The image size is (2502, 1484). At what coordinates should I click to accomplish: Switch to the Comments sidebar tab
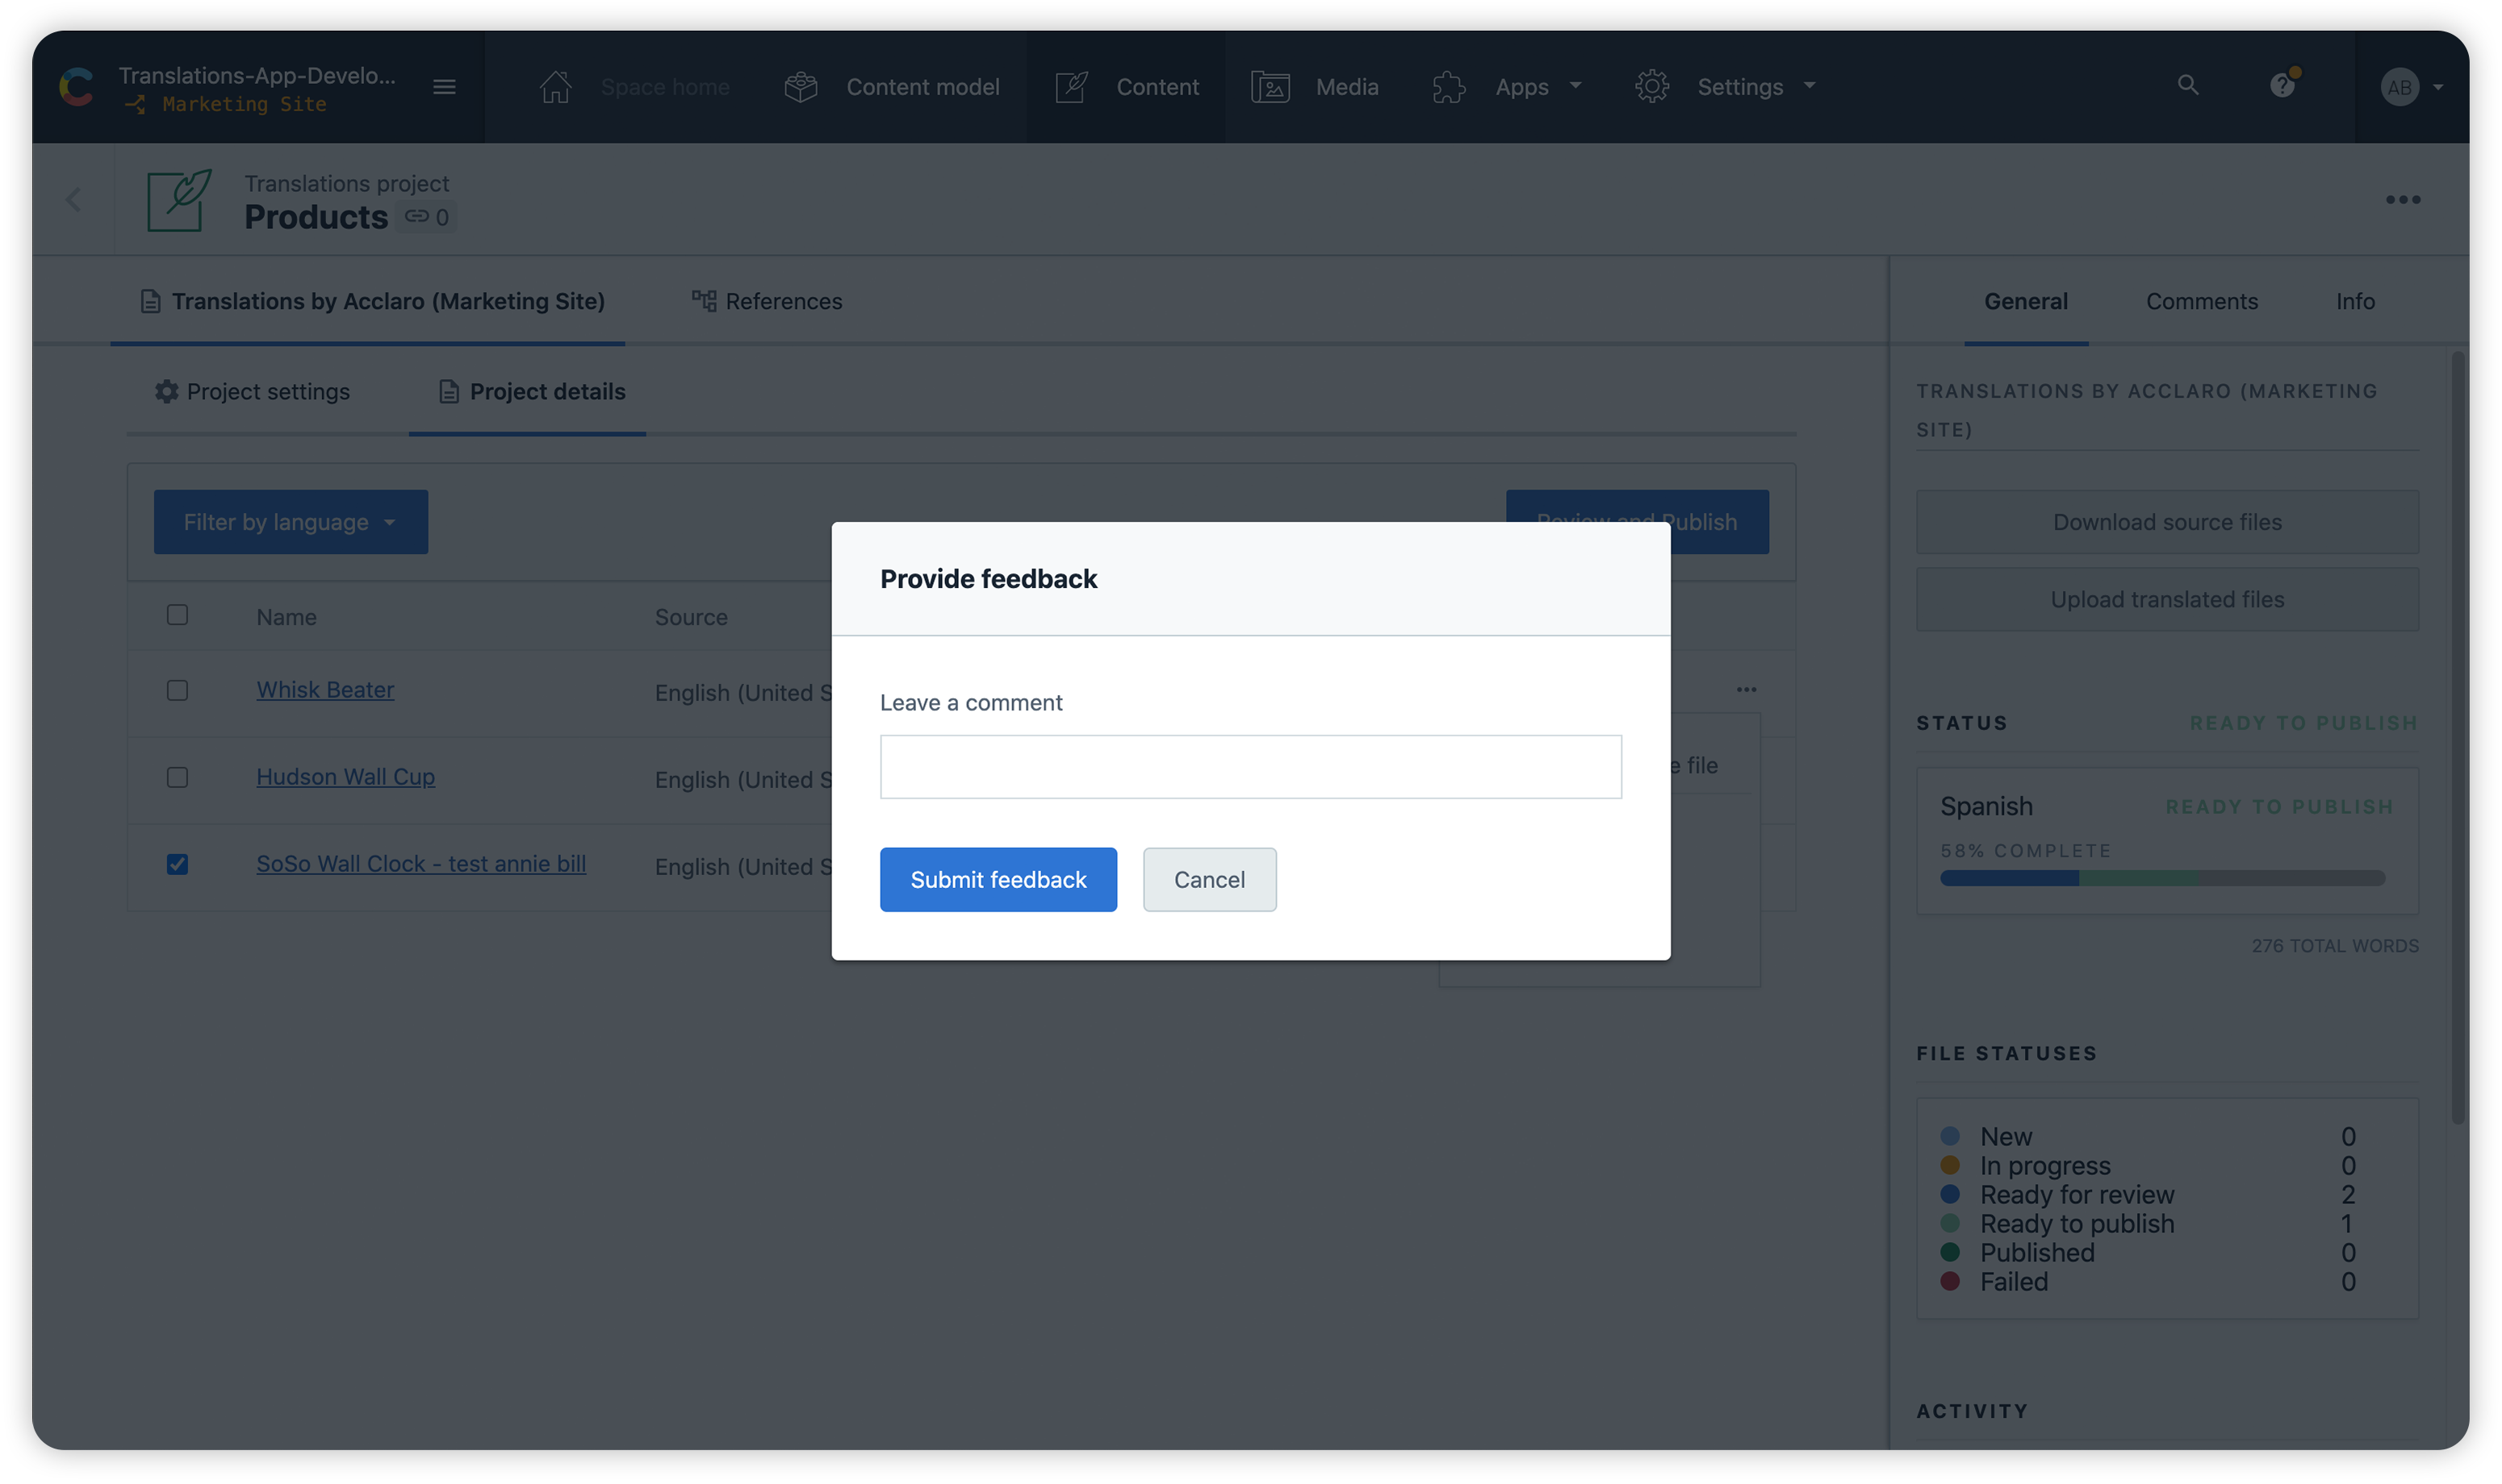pyautogui.click(x=2201, y=301)
